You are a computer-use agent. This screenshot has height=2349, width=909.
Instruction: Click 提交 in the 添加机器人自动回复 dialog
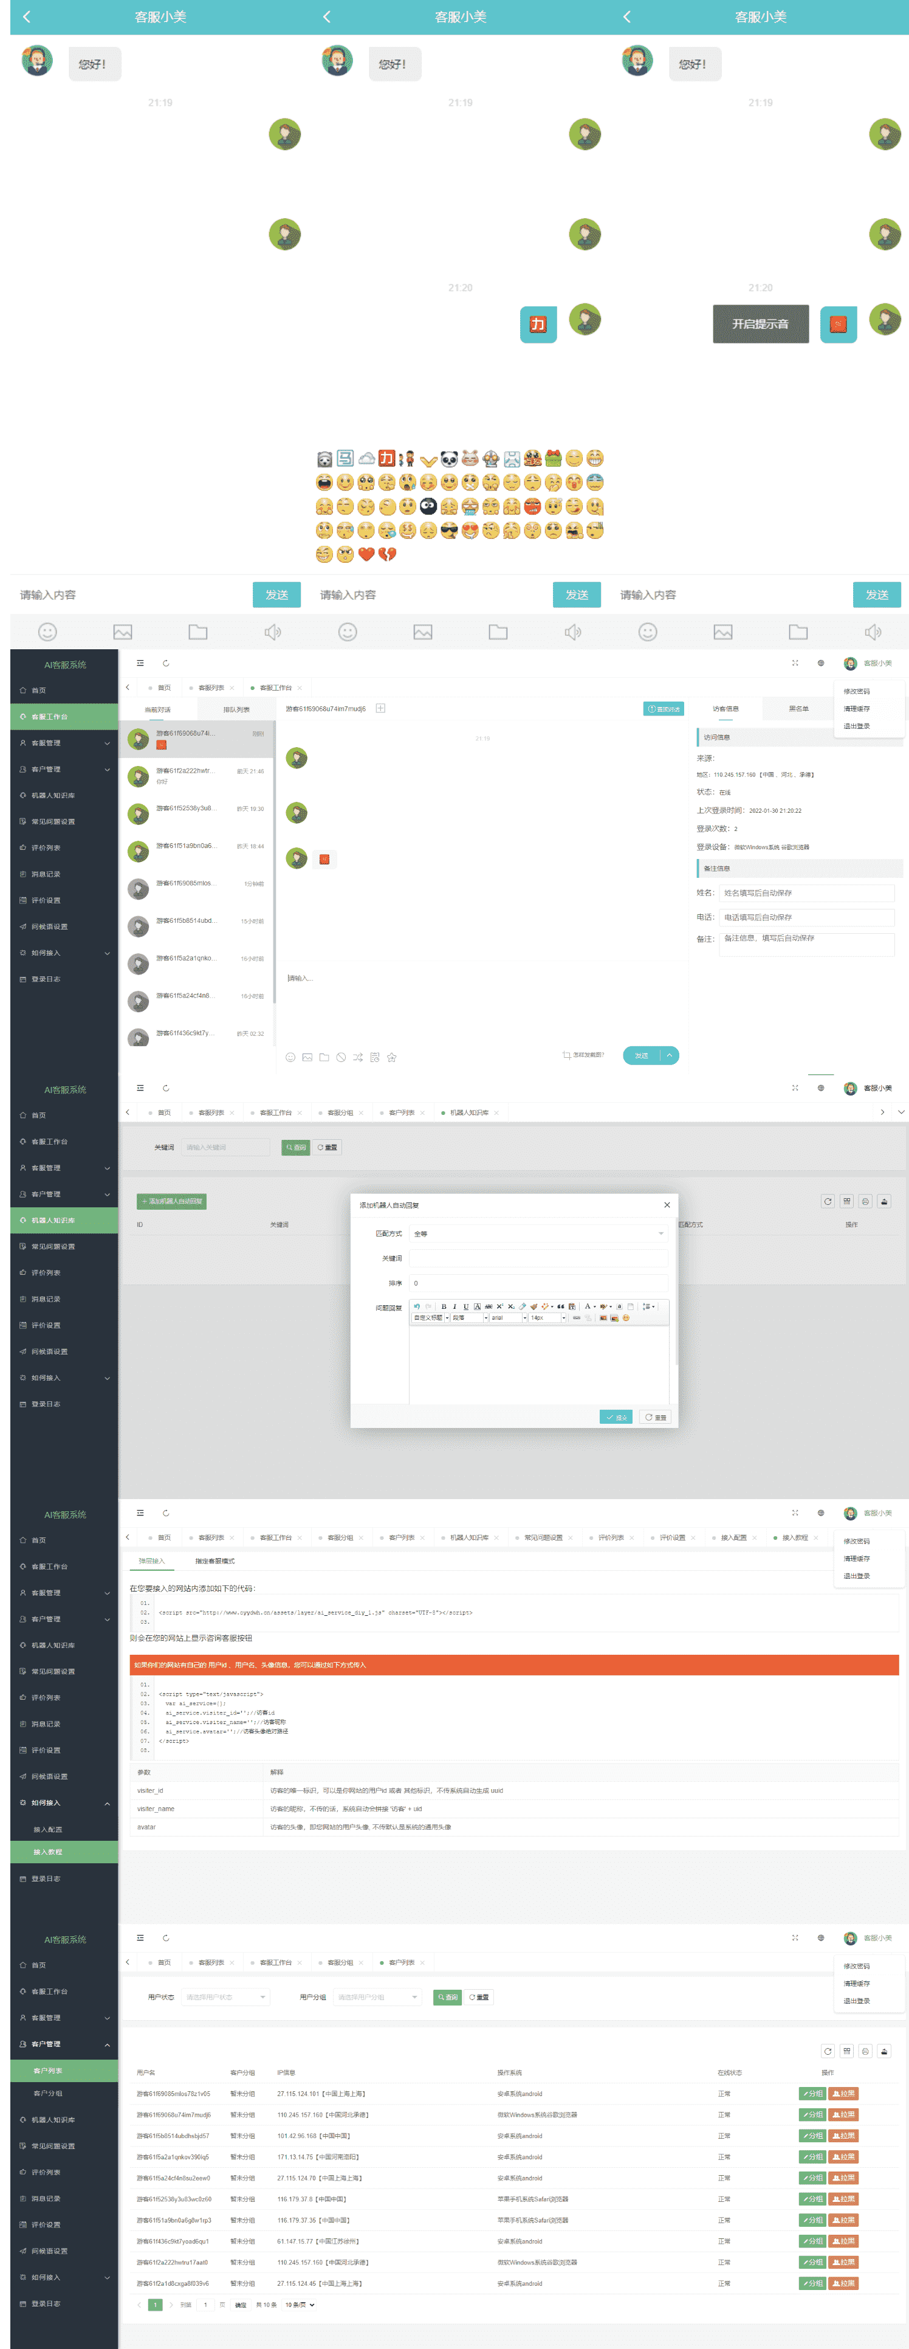click(x=616, y=1417)
